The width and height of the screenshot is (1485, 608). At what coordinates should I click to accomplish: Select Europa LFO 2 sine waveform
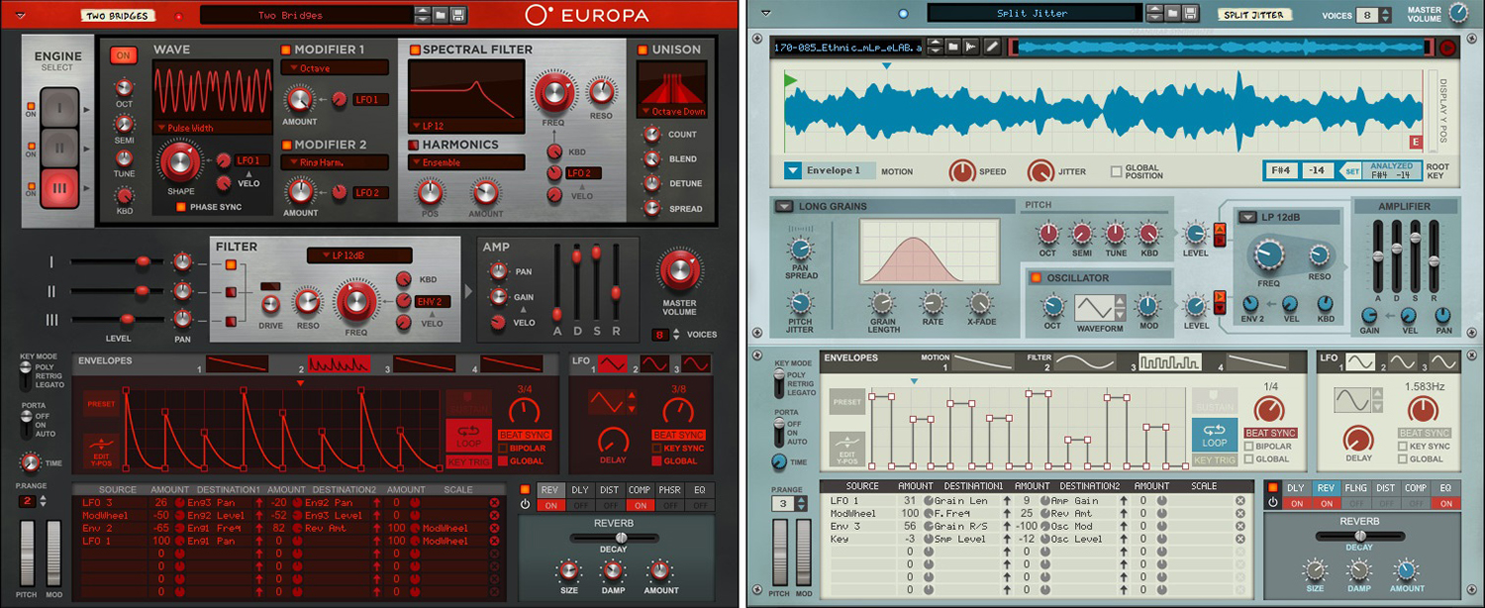tap(654, 364)
